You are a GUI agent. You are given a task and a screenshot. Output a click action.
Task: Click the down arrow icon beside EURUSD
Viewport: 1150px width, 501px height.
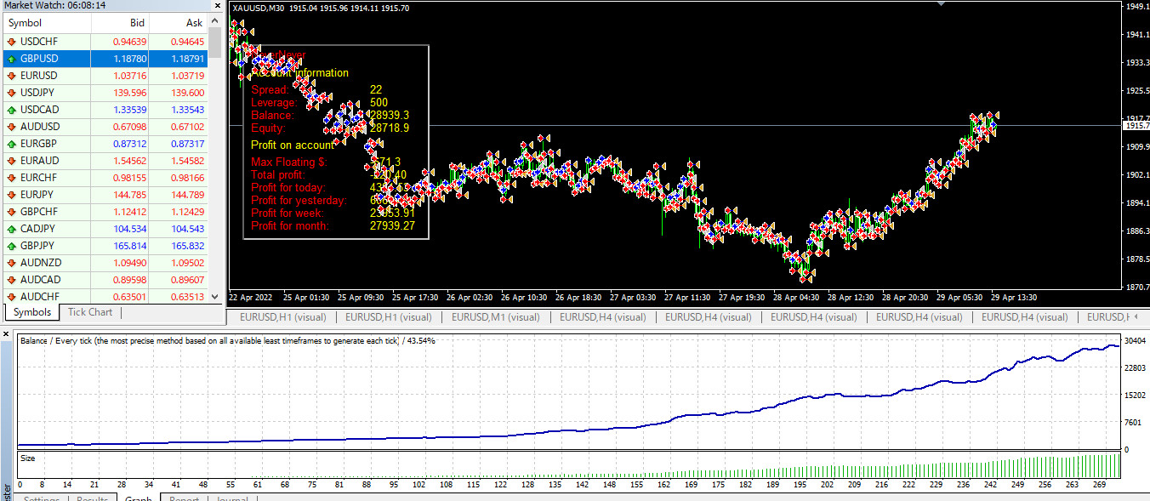click(12, 76)
